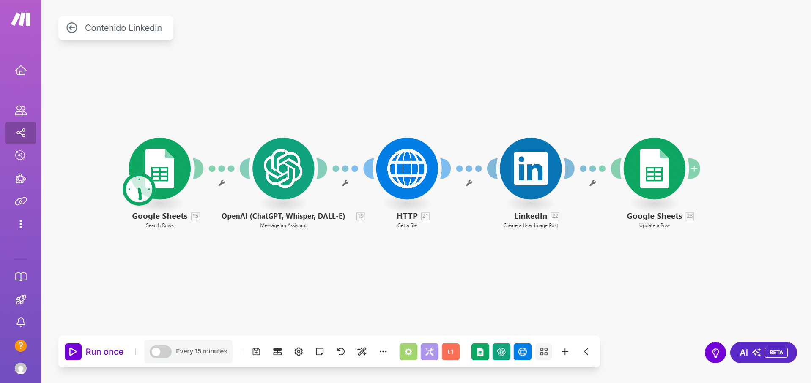Go to the Home page icon
The width and height of the screenshot is (811, 383).
pyautogui.click(x=21, y=70)
